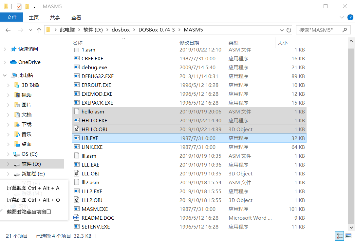355x241 pixels.
Task: Select the DEBUG32.EXE file icon
Action: (77, 76)
